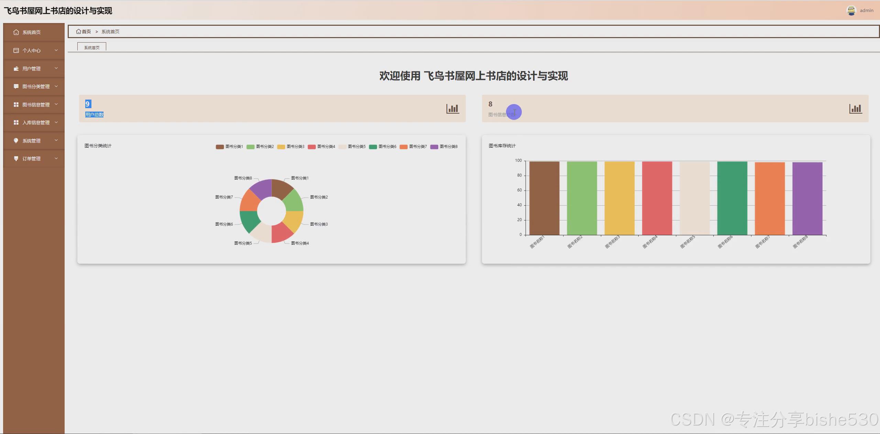Click the red bar in 图书库存统计 chart
The width and height of the screenshot is (880, 434).
(657, 198)
